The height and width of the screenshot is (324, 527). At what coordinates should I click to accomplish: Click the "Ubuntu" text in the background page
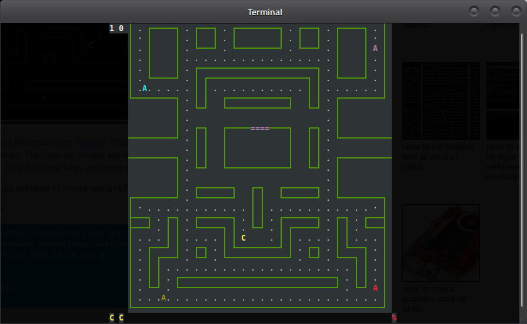[x=416, y=25]
